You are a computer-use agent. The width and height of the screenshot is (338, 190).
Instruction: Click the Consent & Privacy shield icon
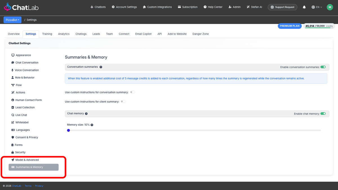point(13,137)
